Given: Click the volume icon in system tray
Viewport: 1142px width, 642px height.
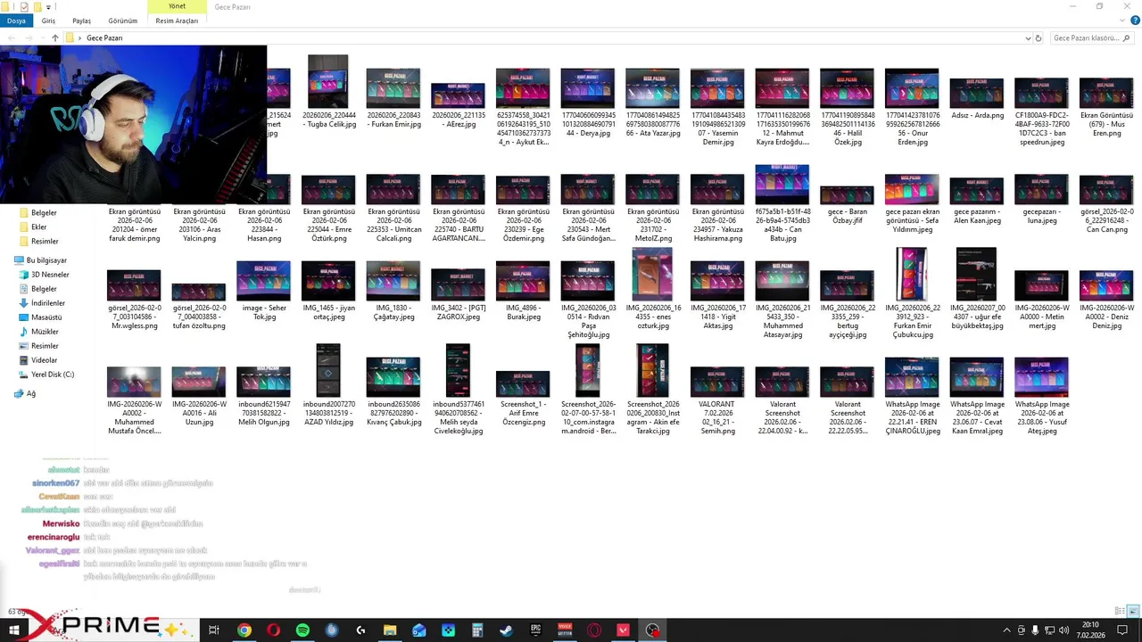Looking at the screenshot, I should click(x=1063, y=630).
